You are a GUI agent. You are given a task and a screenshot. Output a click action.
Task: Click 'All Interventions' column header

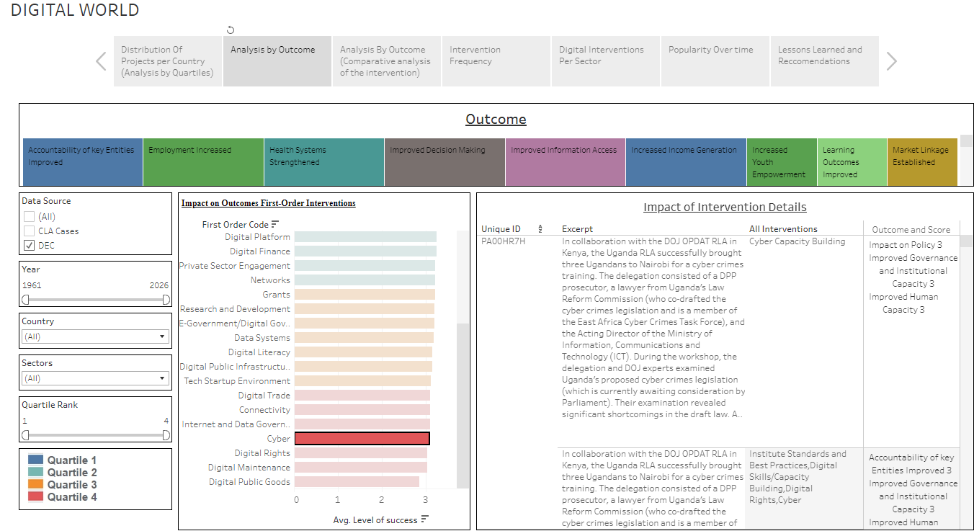[783, 229]
